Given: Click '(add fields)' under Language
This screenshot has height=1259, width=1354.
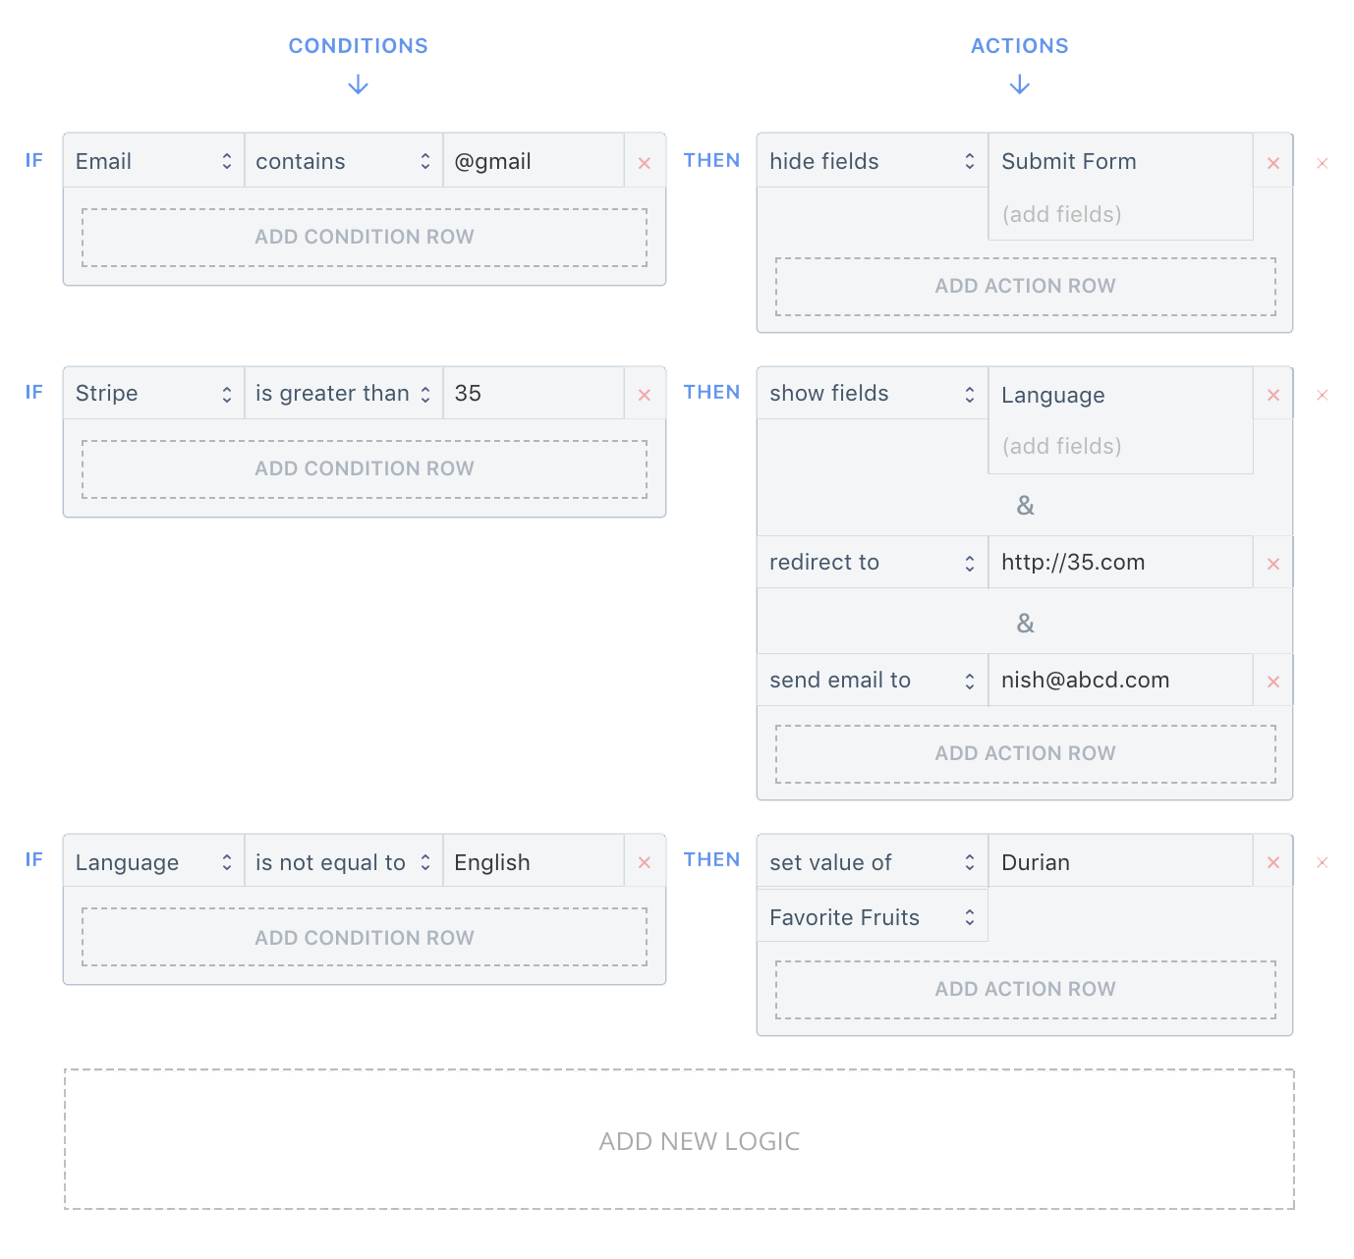Looking at the screenshot, I should (1062, 446).
